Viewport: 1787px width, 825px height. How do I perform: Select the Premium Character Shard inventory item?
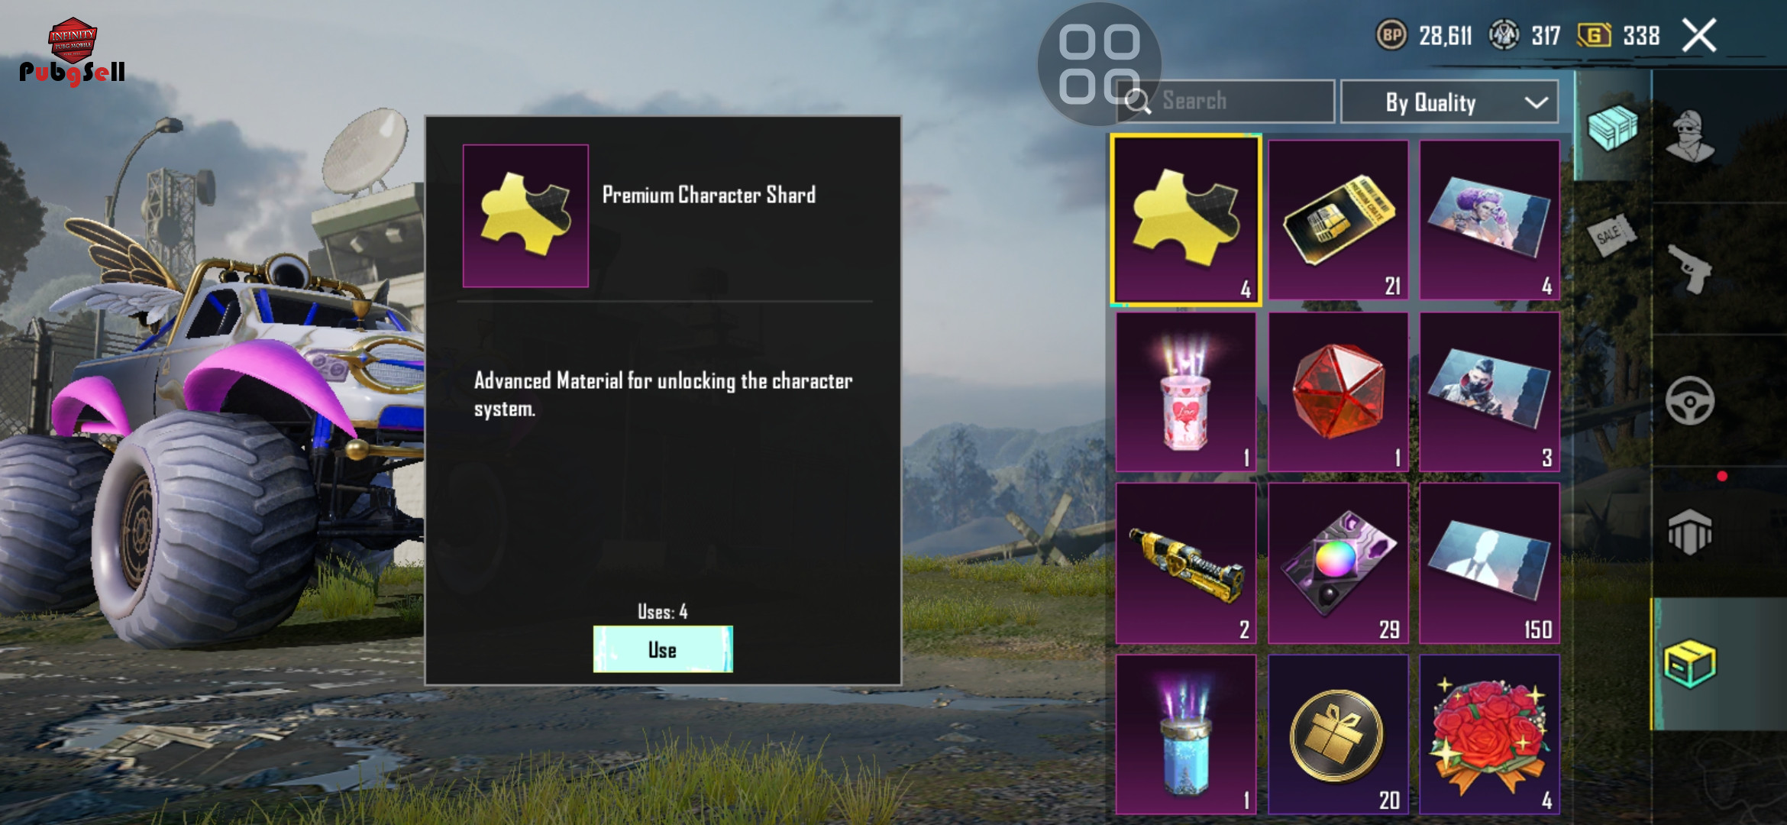(1185, 220)
